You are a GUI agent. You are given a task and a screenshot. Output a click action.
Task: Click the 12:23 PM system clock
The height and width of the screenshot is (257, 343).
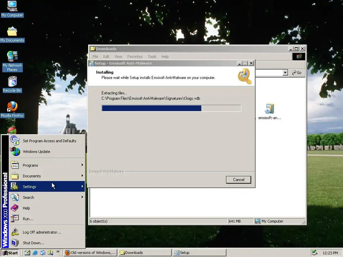(x=330, y=253)
